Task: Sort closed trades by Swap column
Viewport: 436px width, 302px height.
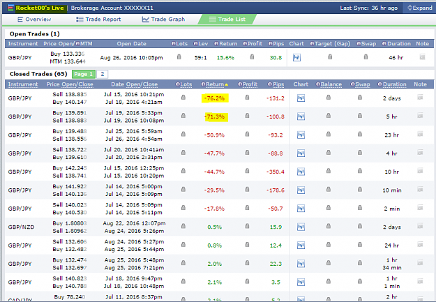Action: point(360,84)
